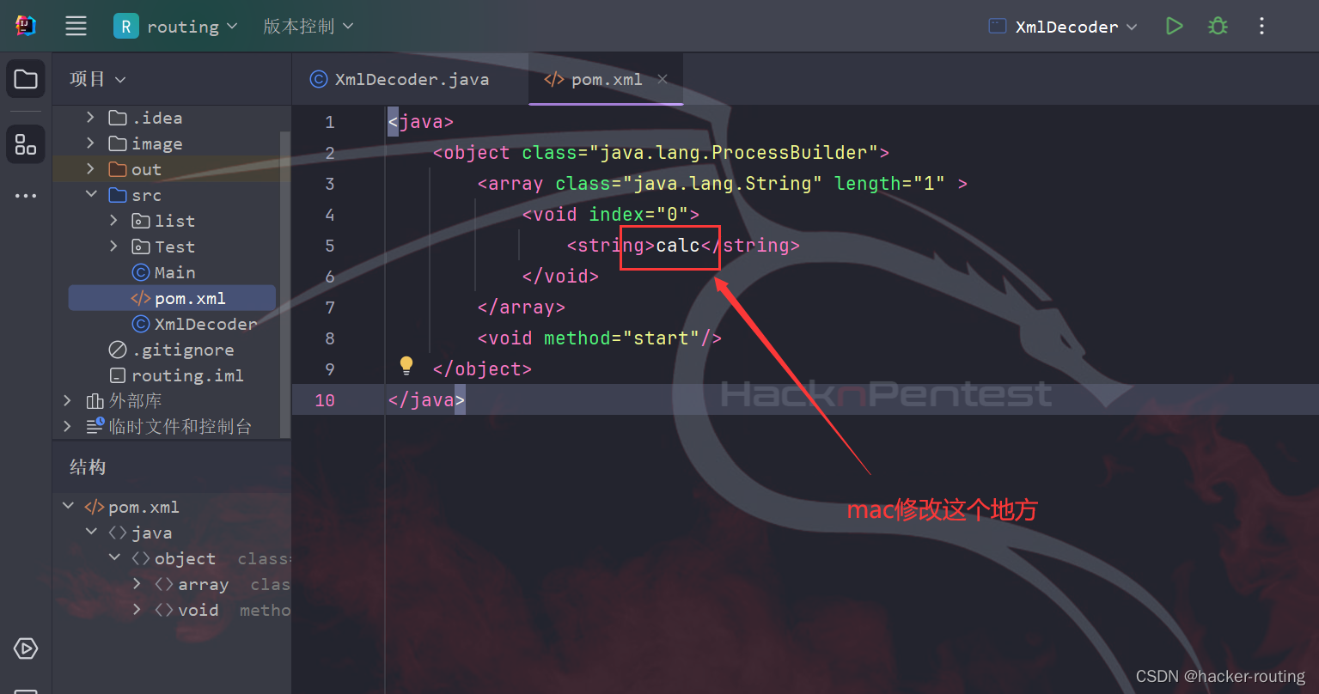Run XmlDecoder with the green play button
Screen dimensions: 1319x694
(x=1174, y=27)
